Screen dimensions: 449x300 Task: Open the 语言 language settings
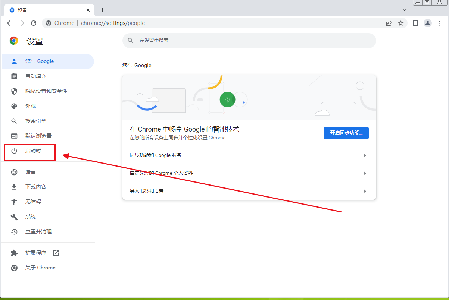pos(31,172)
